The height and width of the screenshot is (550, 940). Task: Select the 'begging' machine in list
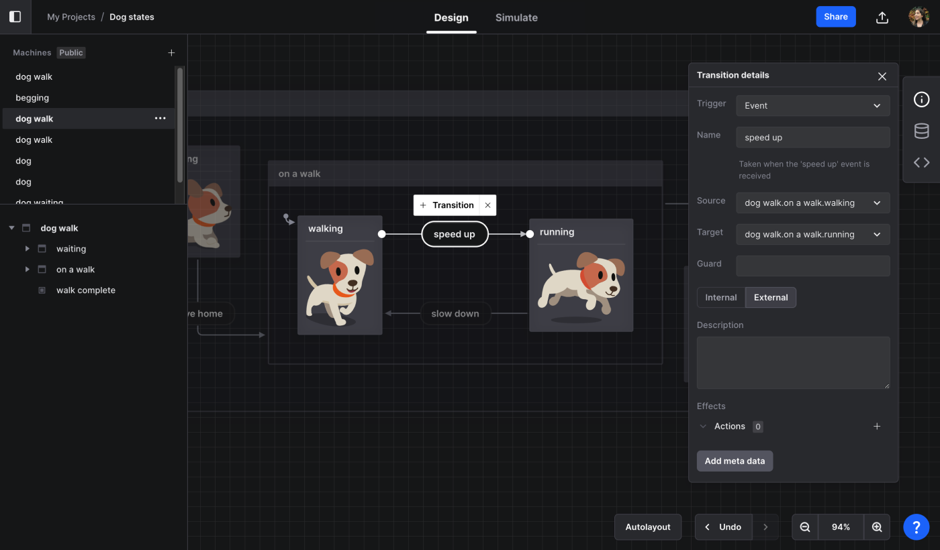[x=32, y=98]
